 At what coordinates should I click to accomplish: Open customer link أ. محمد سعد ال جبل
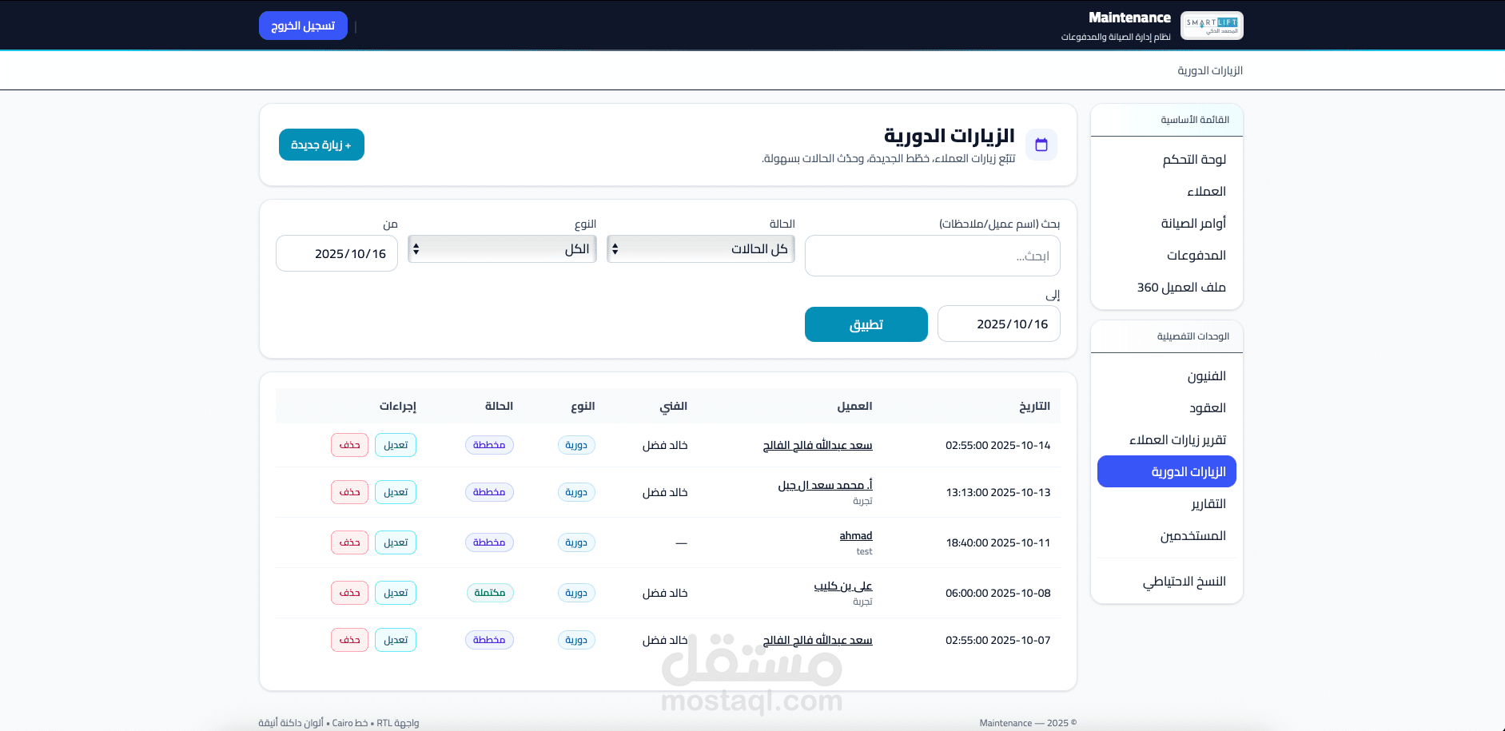point(826,485)
